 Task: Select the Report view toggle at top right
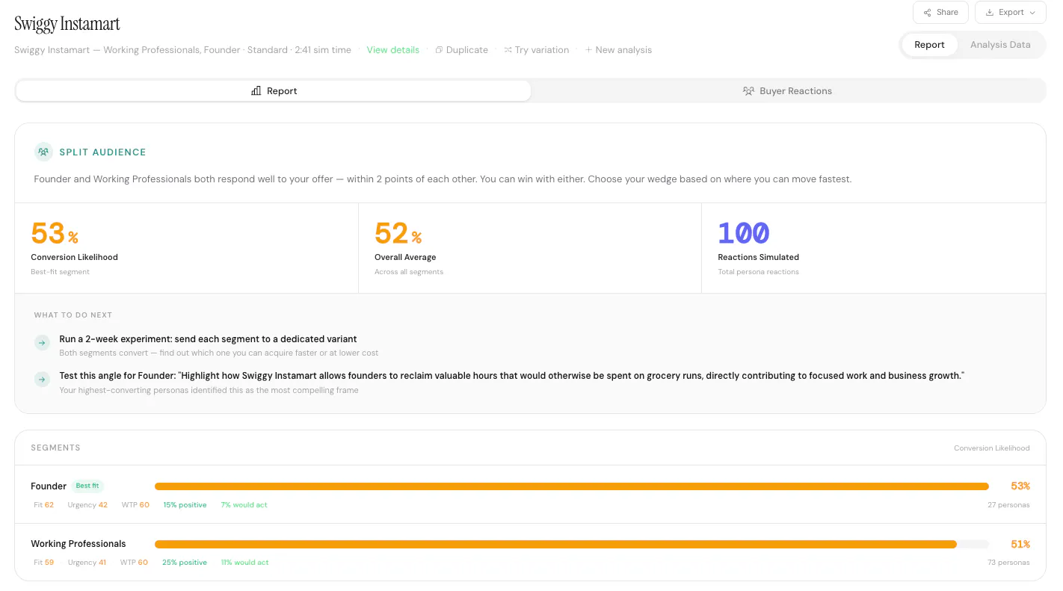929,45
